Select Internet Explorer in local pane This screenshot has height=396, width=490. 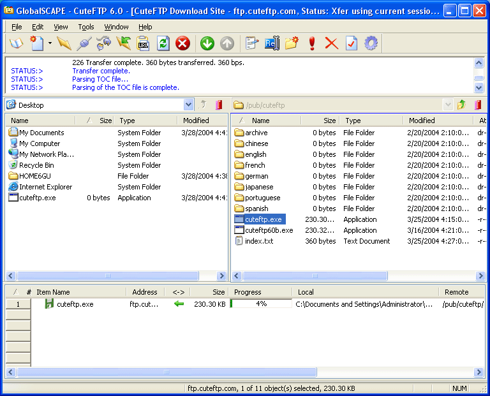coord(40,187)
